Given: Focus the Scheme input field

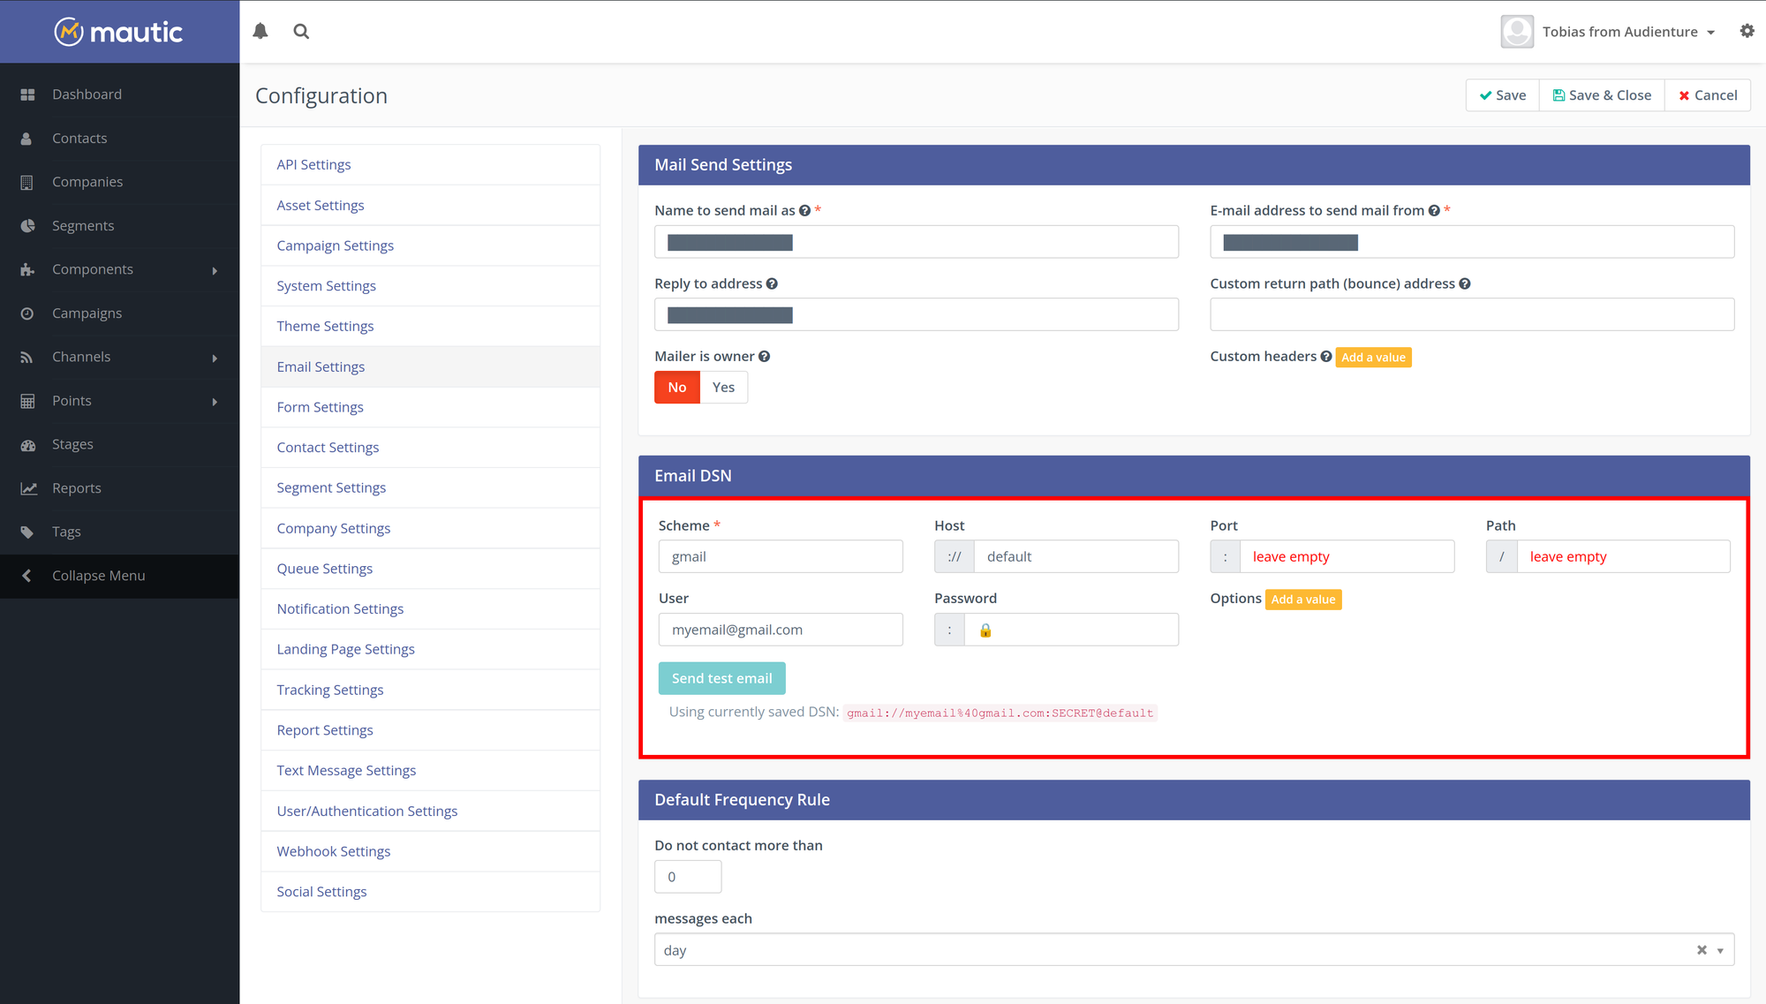Looking at the screenshot, I should [781, 556].
